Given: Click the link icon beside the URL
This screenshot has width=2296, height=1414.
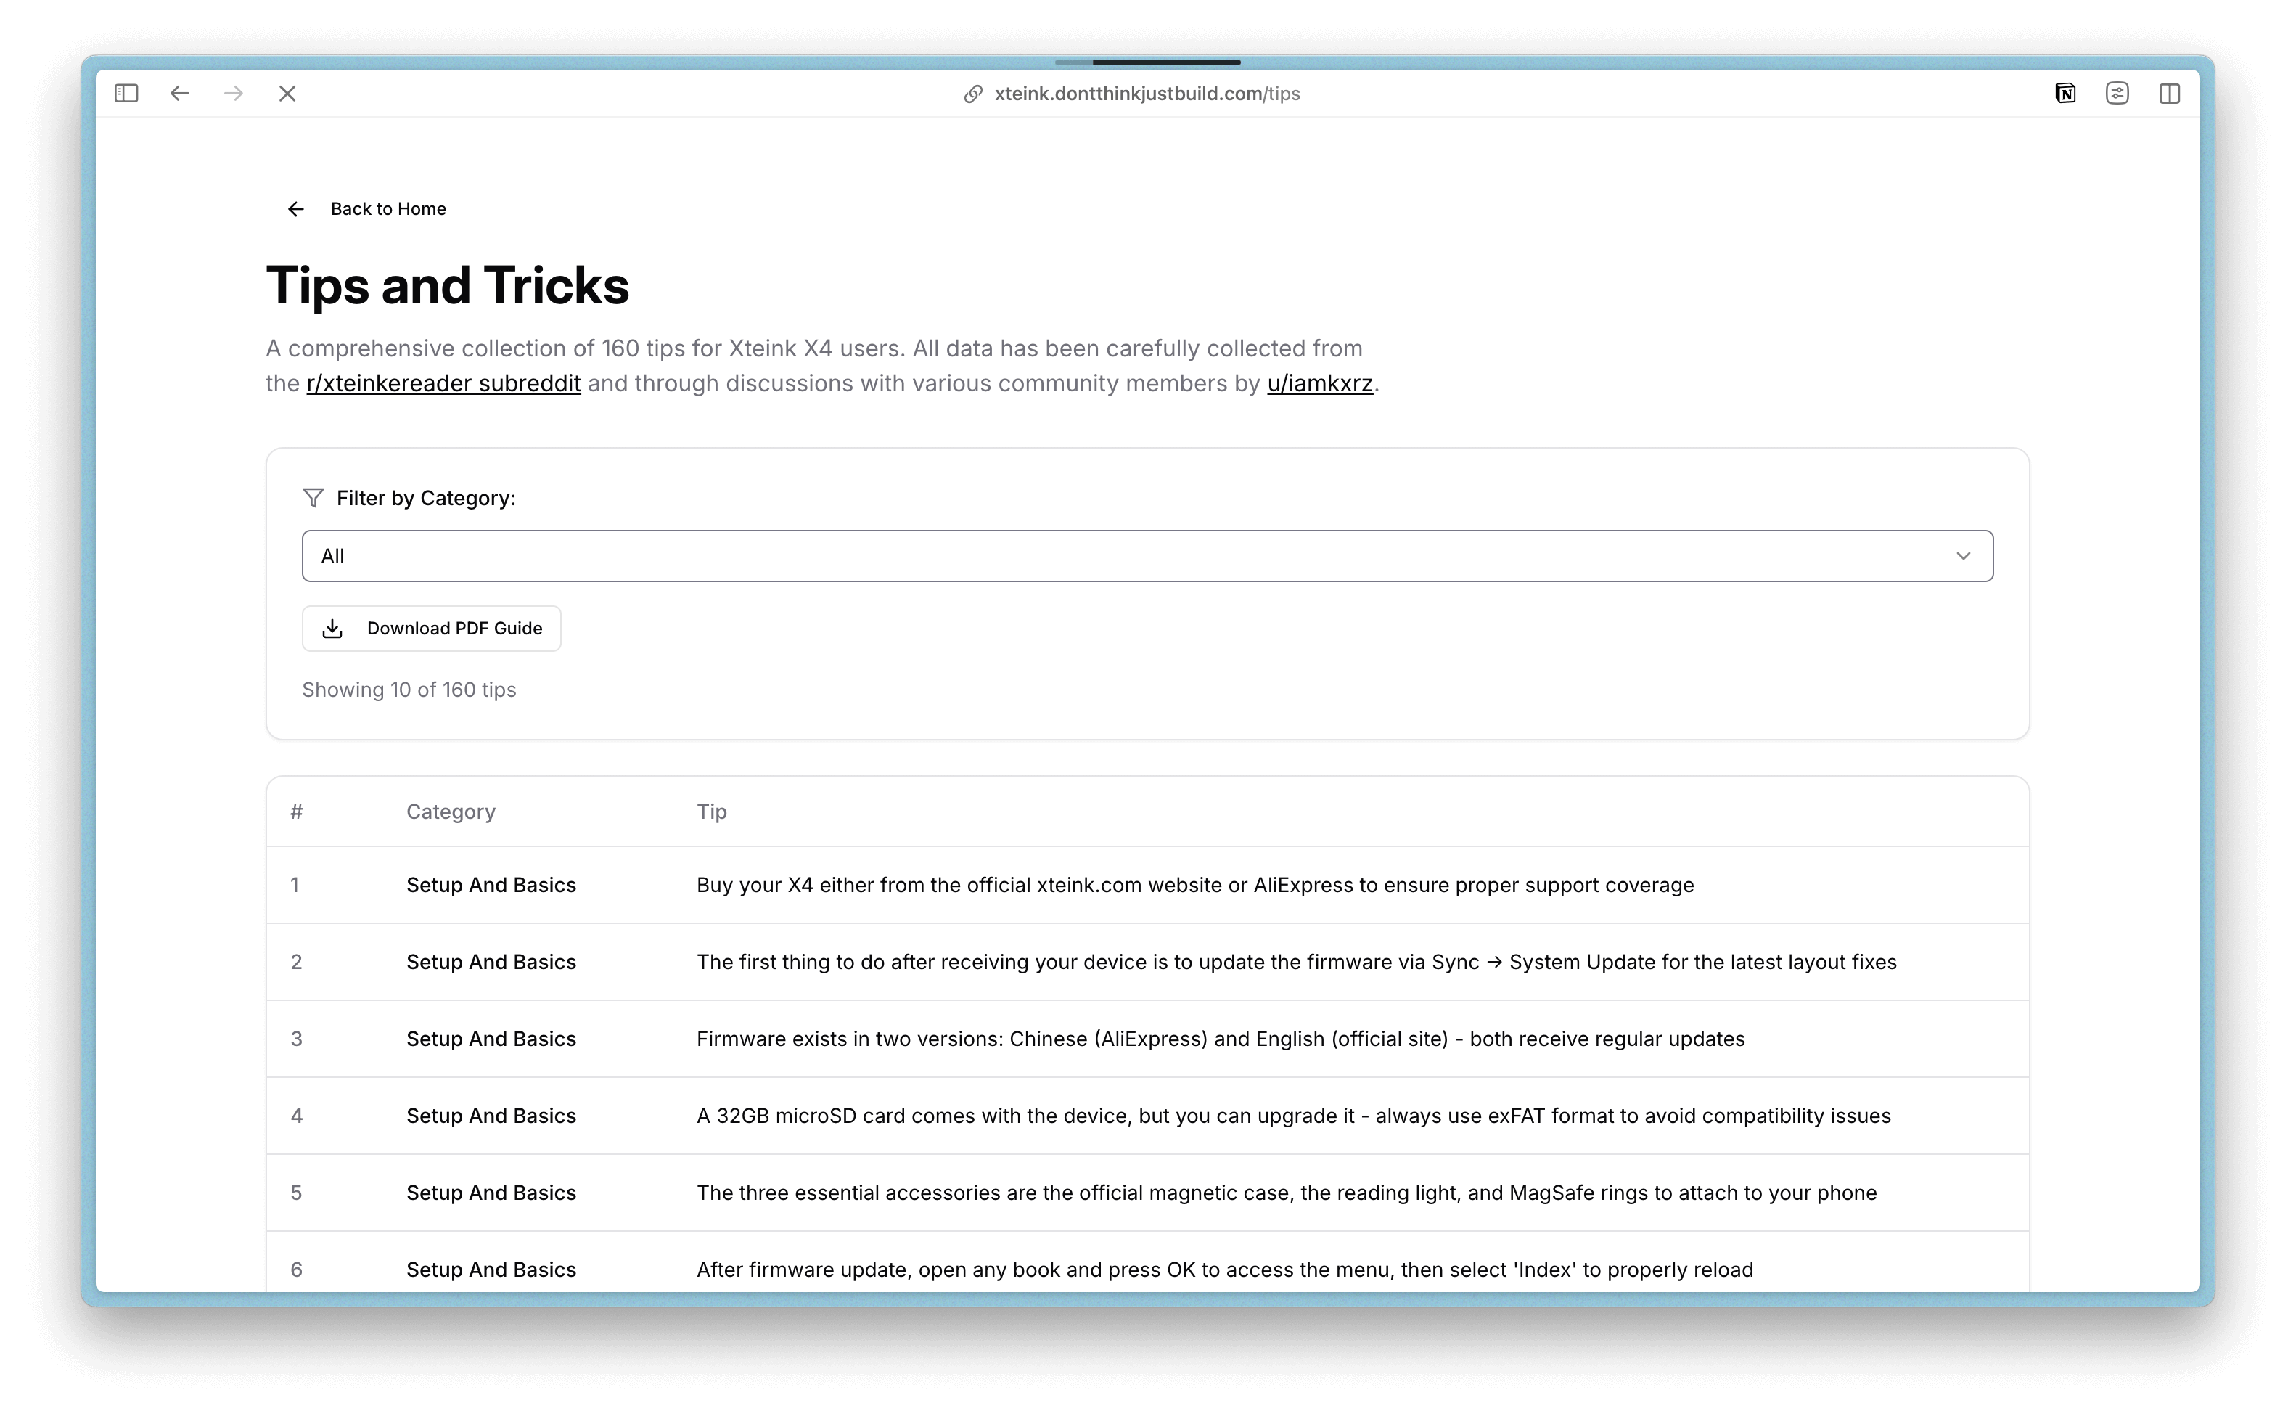Looking at the screenshot, I should [973, 94].
